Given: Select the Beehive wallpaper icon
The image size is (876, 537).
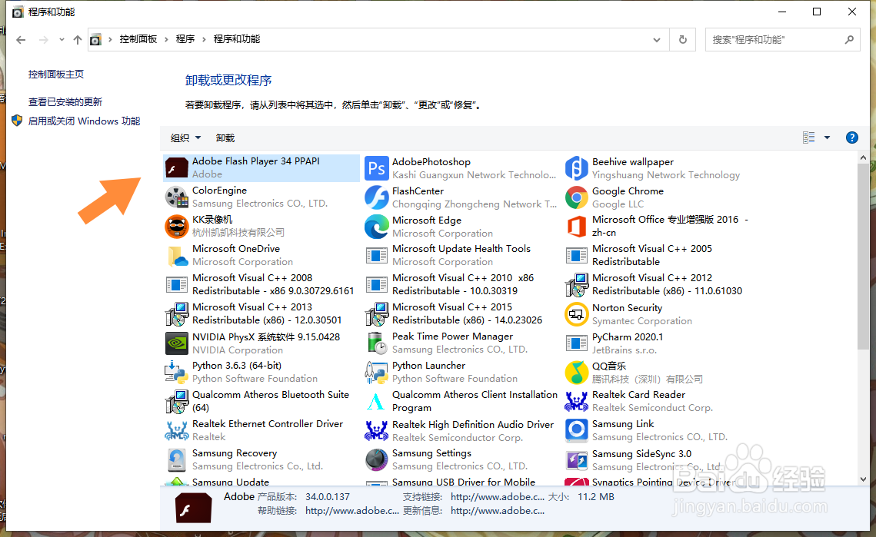Looking at the screenshot, I should click(577, 168).
